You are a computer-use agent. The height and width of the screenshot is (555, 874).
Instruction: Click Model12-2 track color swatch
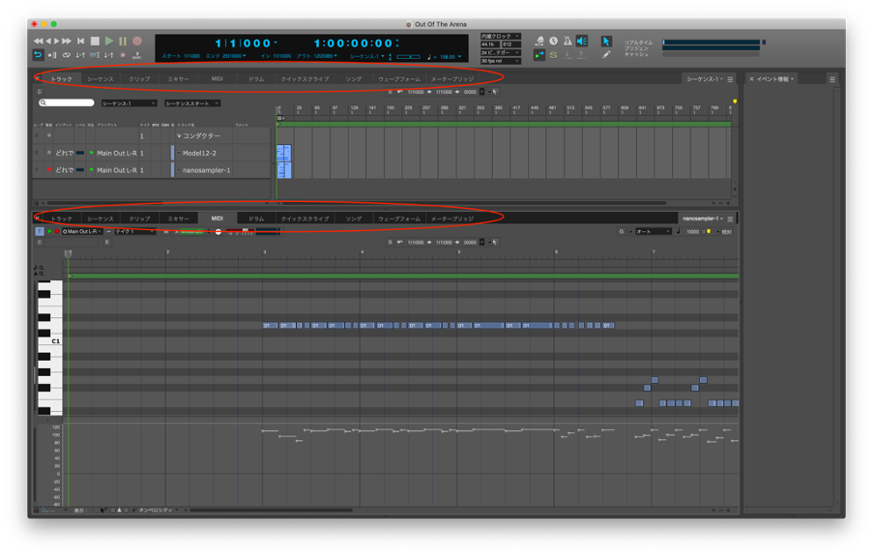pyautogui.click(x=172, y=153)
